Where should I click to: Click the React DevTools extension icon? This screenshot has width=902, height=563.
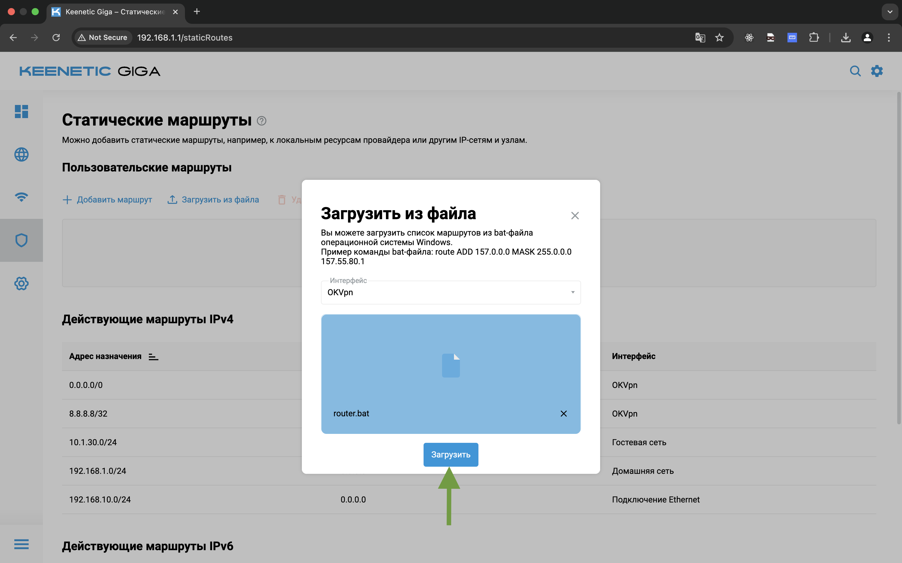coord(749,37)
